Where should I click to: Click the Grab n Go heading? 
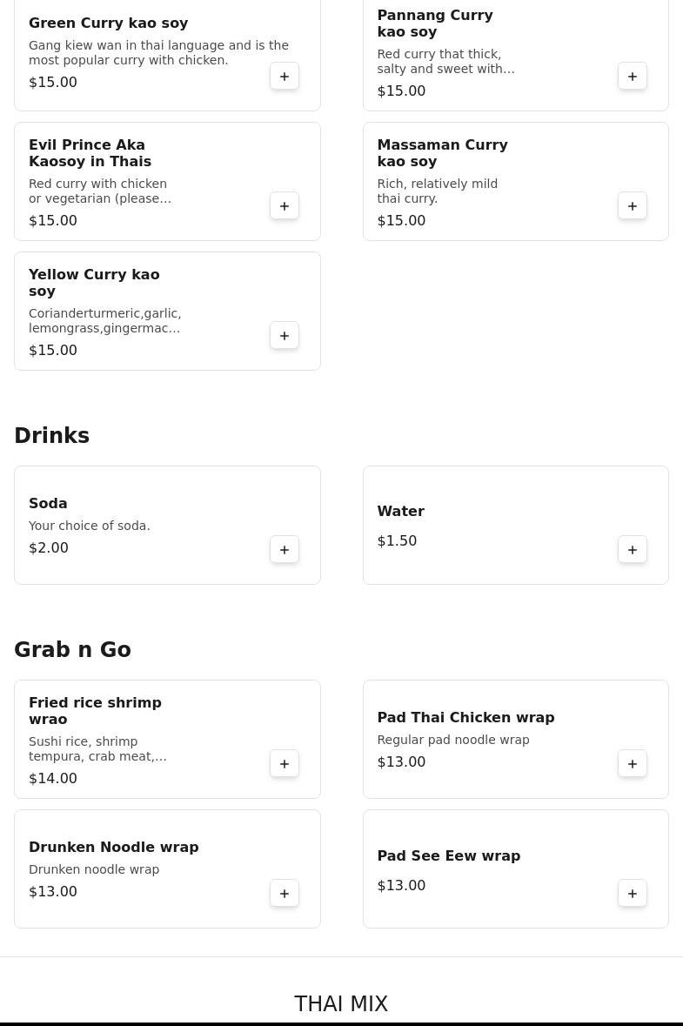[73, 650]
